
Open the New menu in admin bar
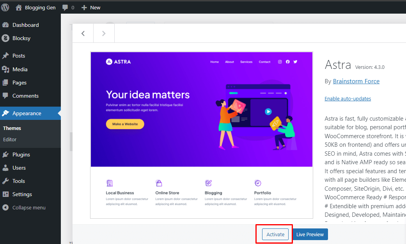click(x=90, y=7)
